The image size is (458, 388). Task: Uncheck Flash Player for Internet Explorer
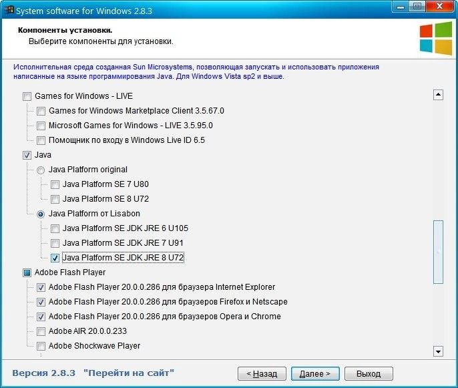(41, 287)
